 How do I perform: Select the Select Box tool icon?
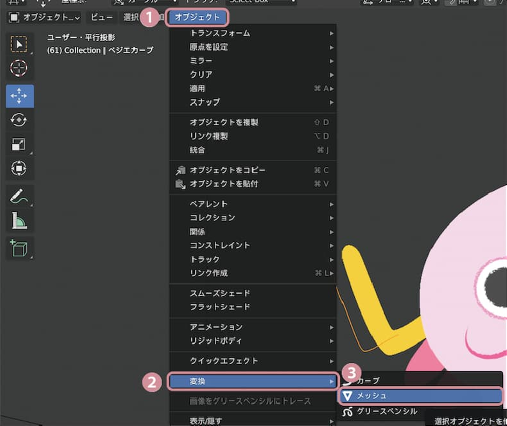(x=19, y=44)
